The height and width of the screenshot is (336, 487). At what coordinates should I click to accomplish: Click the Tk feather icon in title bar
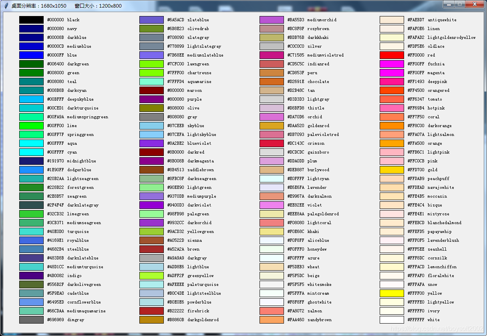pyautogui.click(x=6, y=6)
